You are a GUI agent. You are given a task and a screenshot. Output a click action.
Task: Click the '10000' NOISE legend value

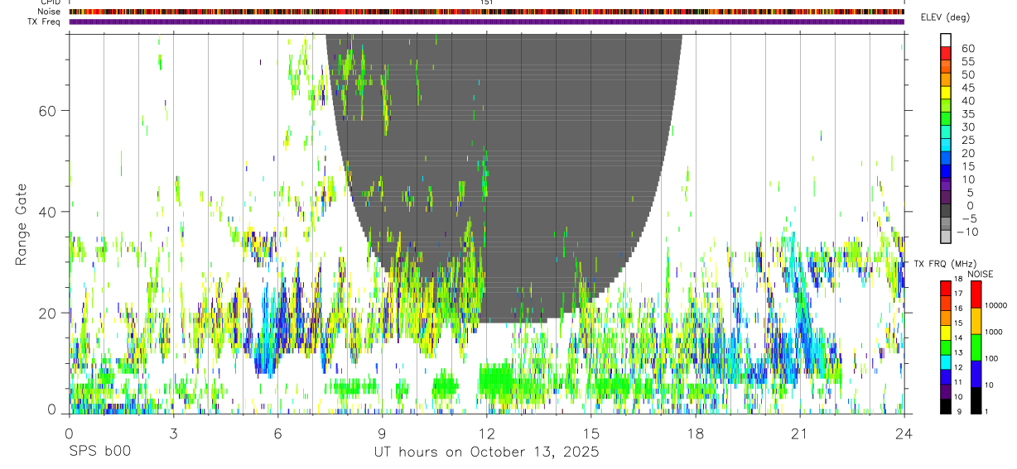pos(995,306)
